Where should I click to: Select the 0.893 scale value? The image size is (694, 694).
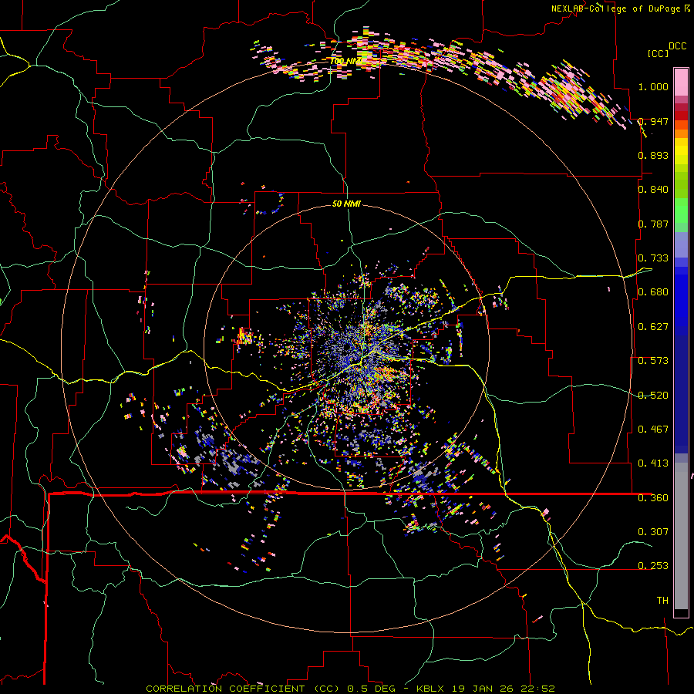tap(653, 155)
